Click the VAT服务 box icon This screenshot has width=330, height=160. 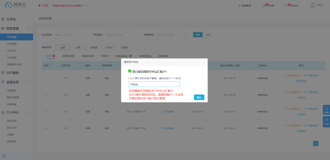[x=3, y=73]
